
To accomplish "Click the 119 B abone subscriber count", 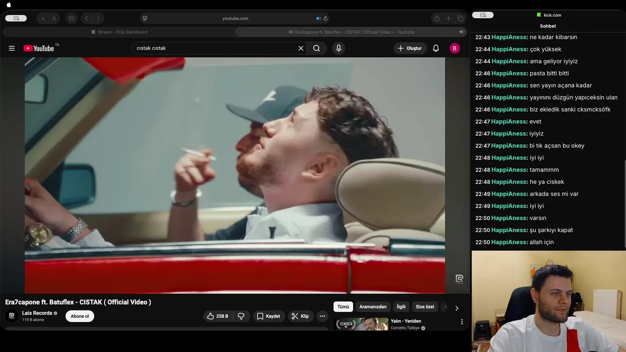I will click(33, 320).
